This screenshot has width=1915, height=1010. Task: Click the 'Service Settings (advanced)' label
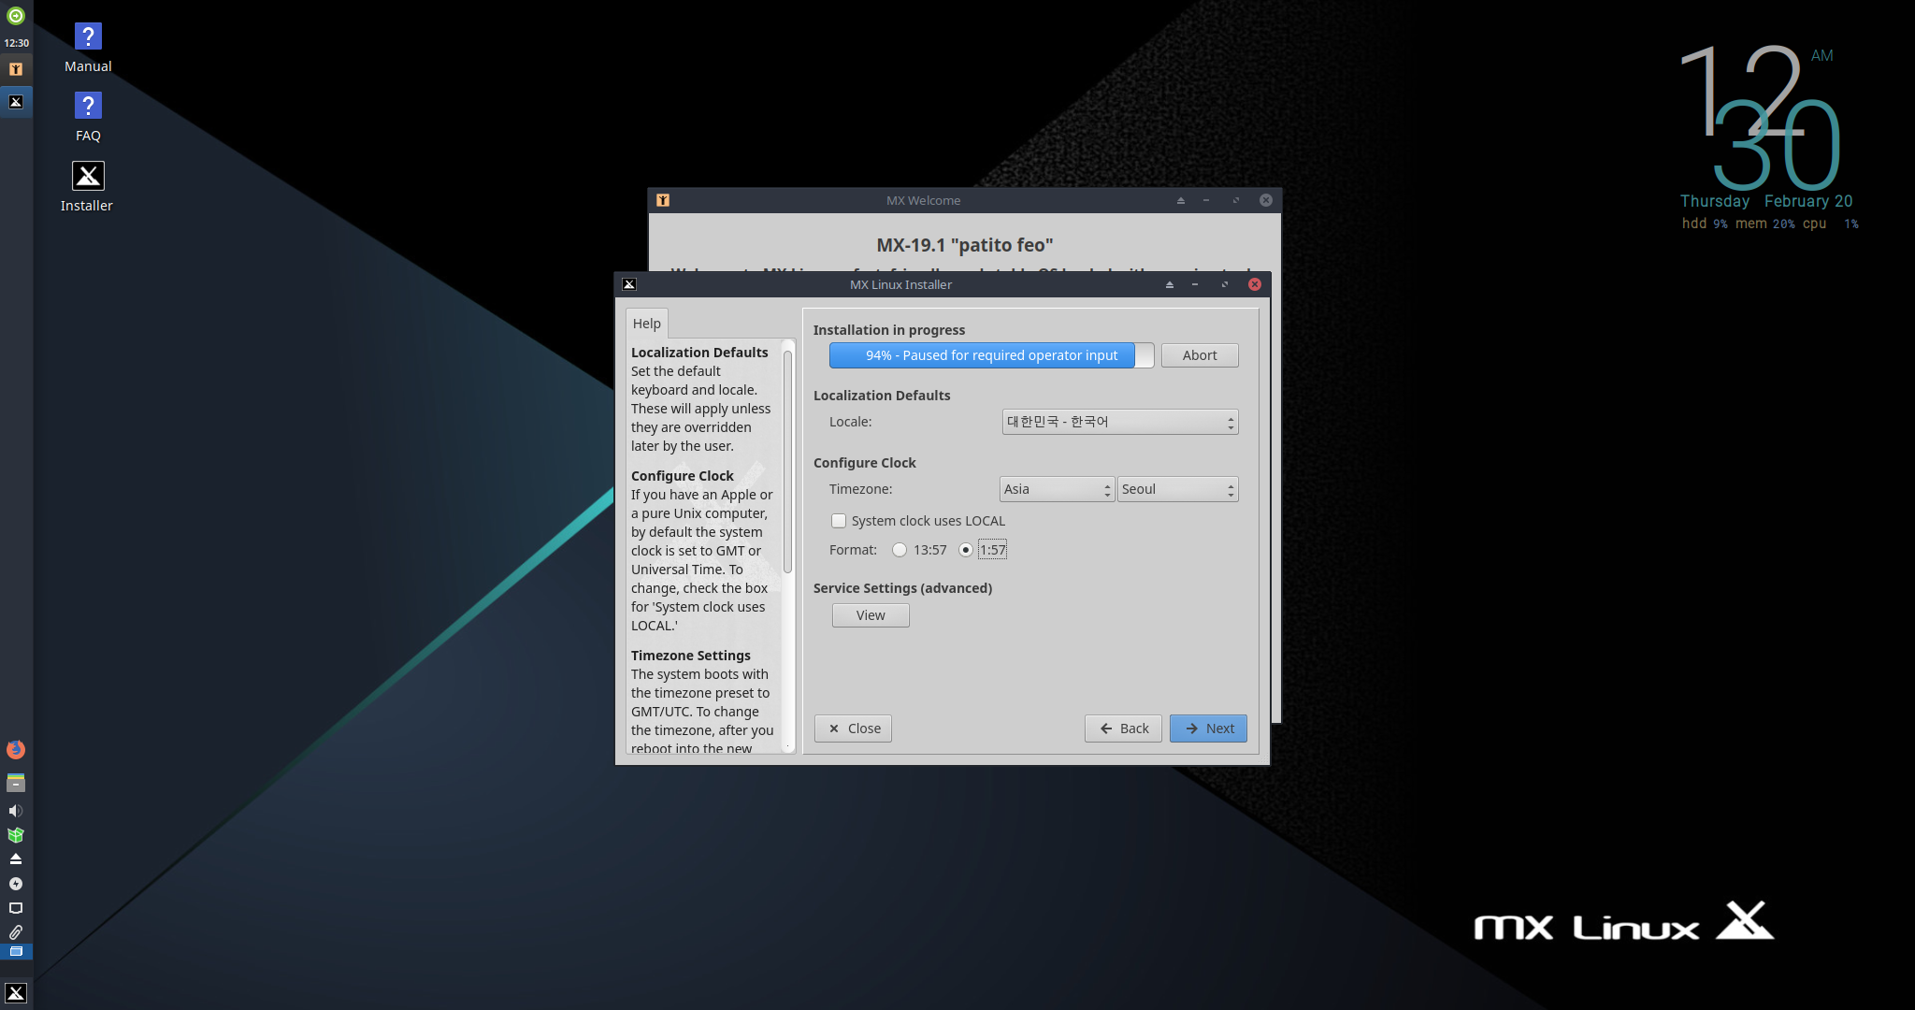[x=902, y=588]
